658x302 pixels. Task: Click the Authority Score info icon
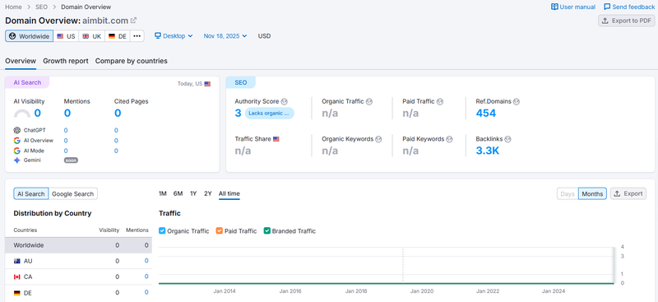pos(284,101)
